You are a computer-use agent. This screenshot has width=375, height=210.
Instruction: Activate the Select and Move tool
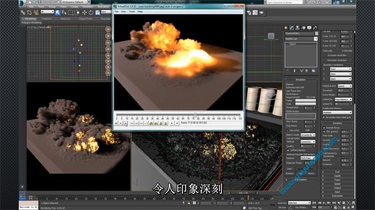point(84,12)
